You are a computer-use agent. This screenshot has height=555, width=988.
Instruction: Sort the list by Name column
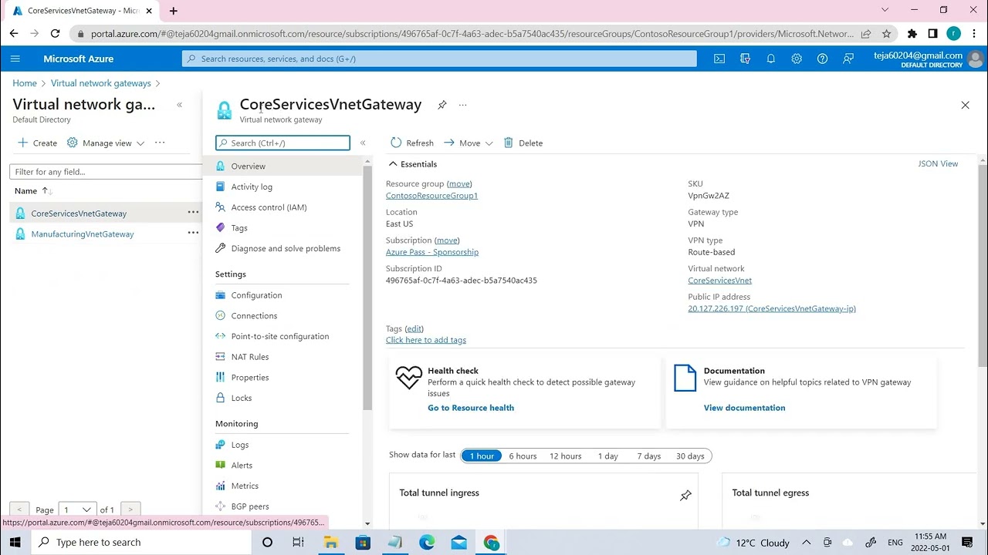tap(32, 190)
